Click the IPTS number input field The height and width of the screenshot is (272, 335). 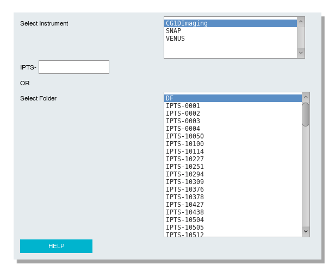(x=74, y=67)
